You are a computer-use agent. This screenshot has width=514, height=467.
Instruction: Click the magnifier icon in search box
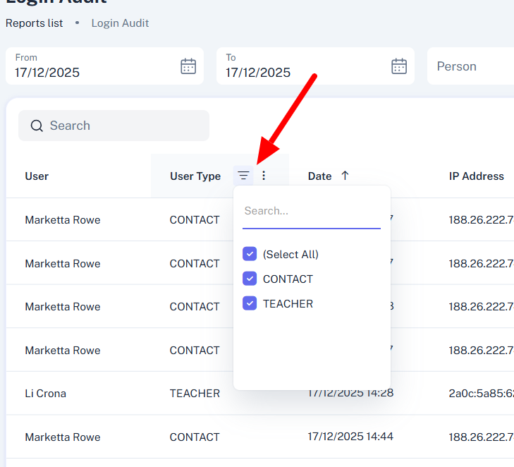[x=37, y=126]
